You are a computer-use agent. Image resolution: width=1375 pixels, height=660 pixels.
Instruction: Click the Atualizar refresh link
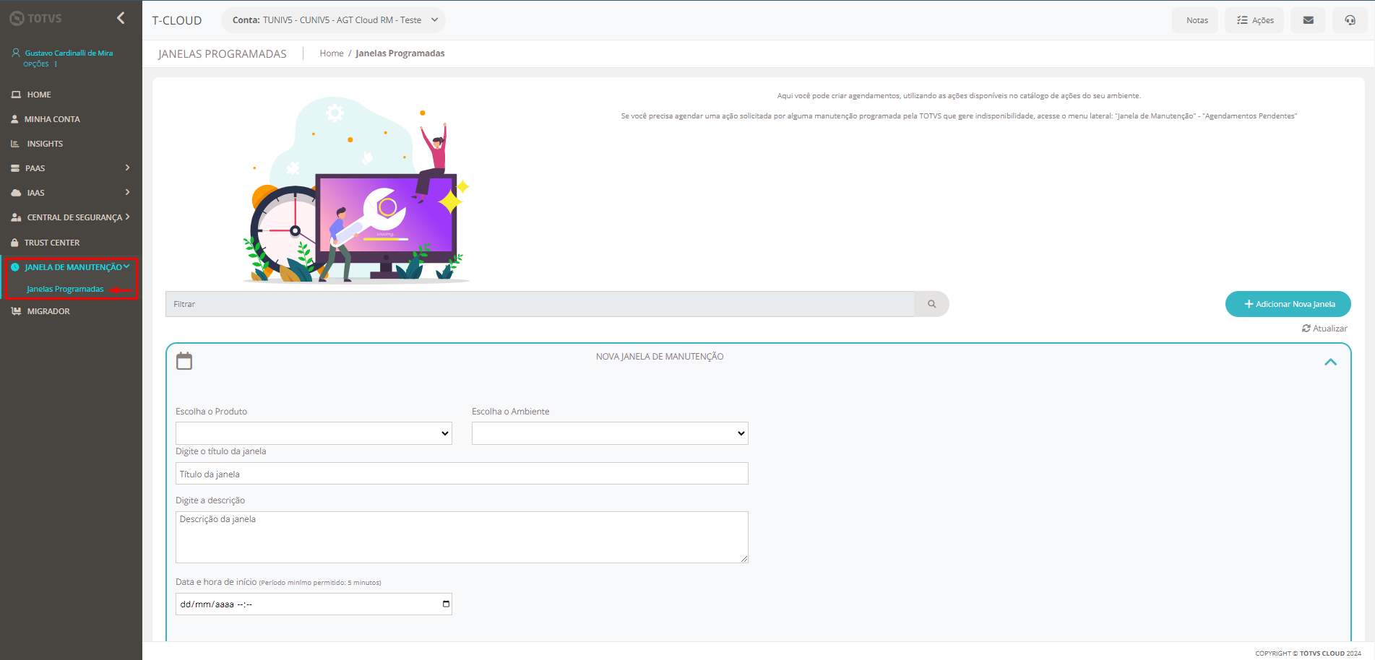tap(1324, 329)
